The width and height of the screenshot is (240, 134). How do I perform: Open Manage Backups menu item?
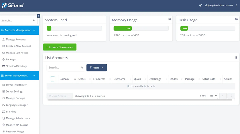pyautogui.click(x=16, y=98)
